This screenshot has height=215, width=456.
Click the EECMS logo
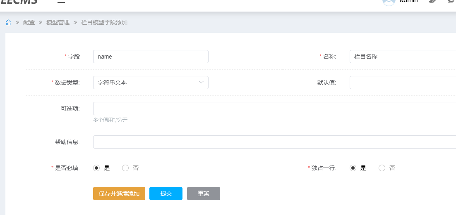click(19, 2)
